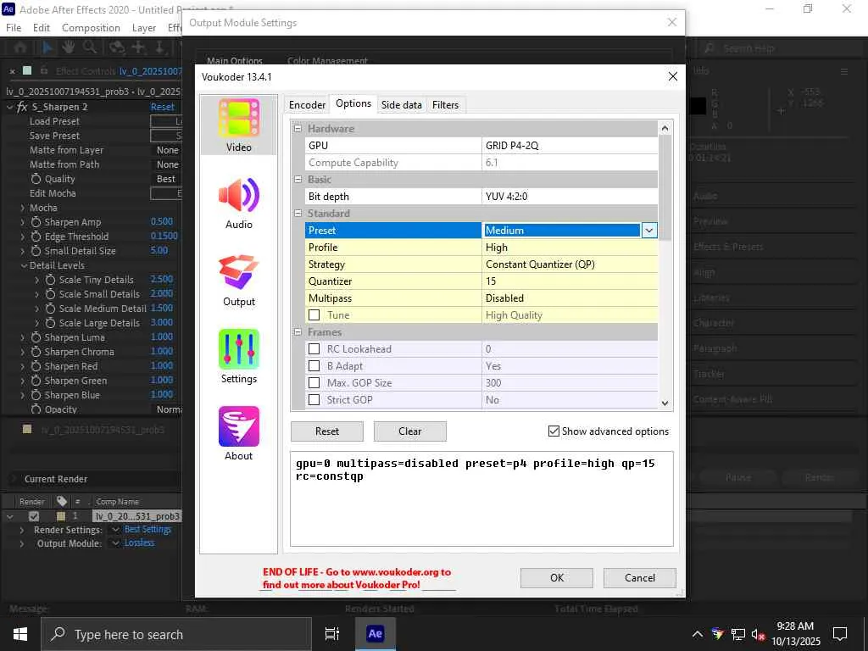The height and width of the screenshot is (651, 868).
Task: Switch to the Side data tab
Action: pos(401,104)
